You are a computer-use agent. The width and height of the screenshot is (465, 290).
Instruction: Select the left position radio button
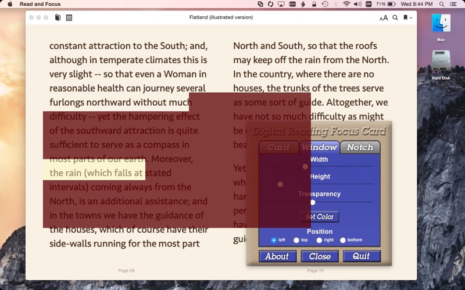point(274,240)
